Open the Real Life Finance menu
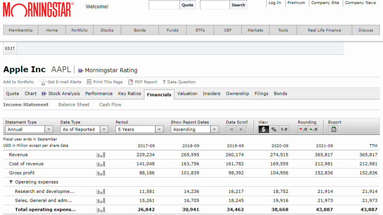 pos(324,30)
